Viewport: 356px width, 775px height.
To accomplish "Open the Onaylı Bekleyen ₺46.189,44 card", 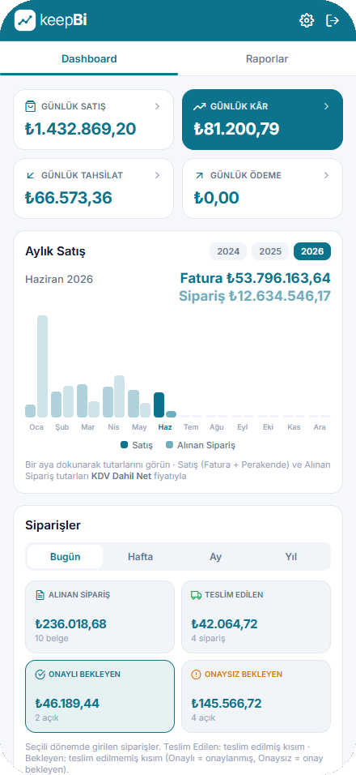I will tap(100, 696).
